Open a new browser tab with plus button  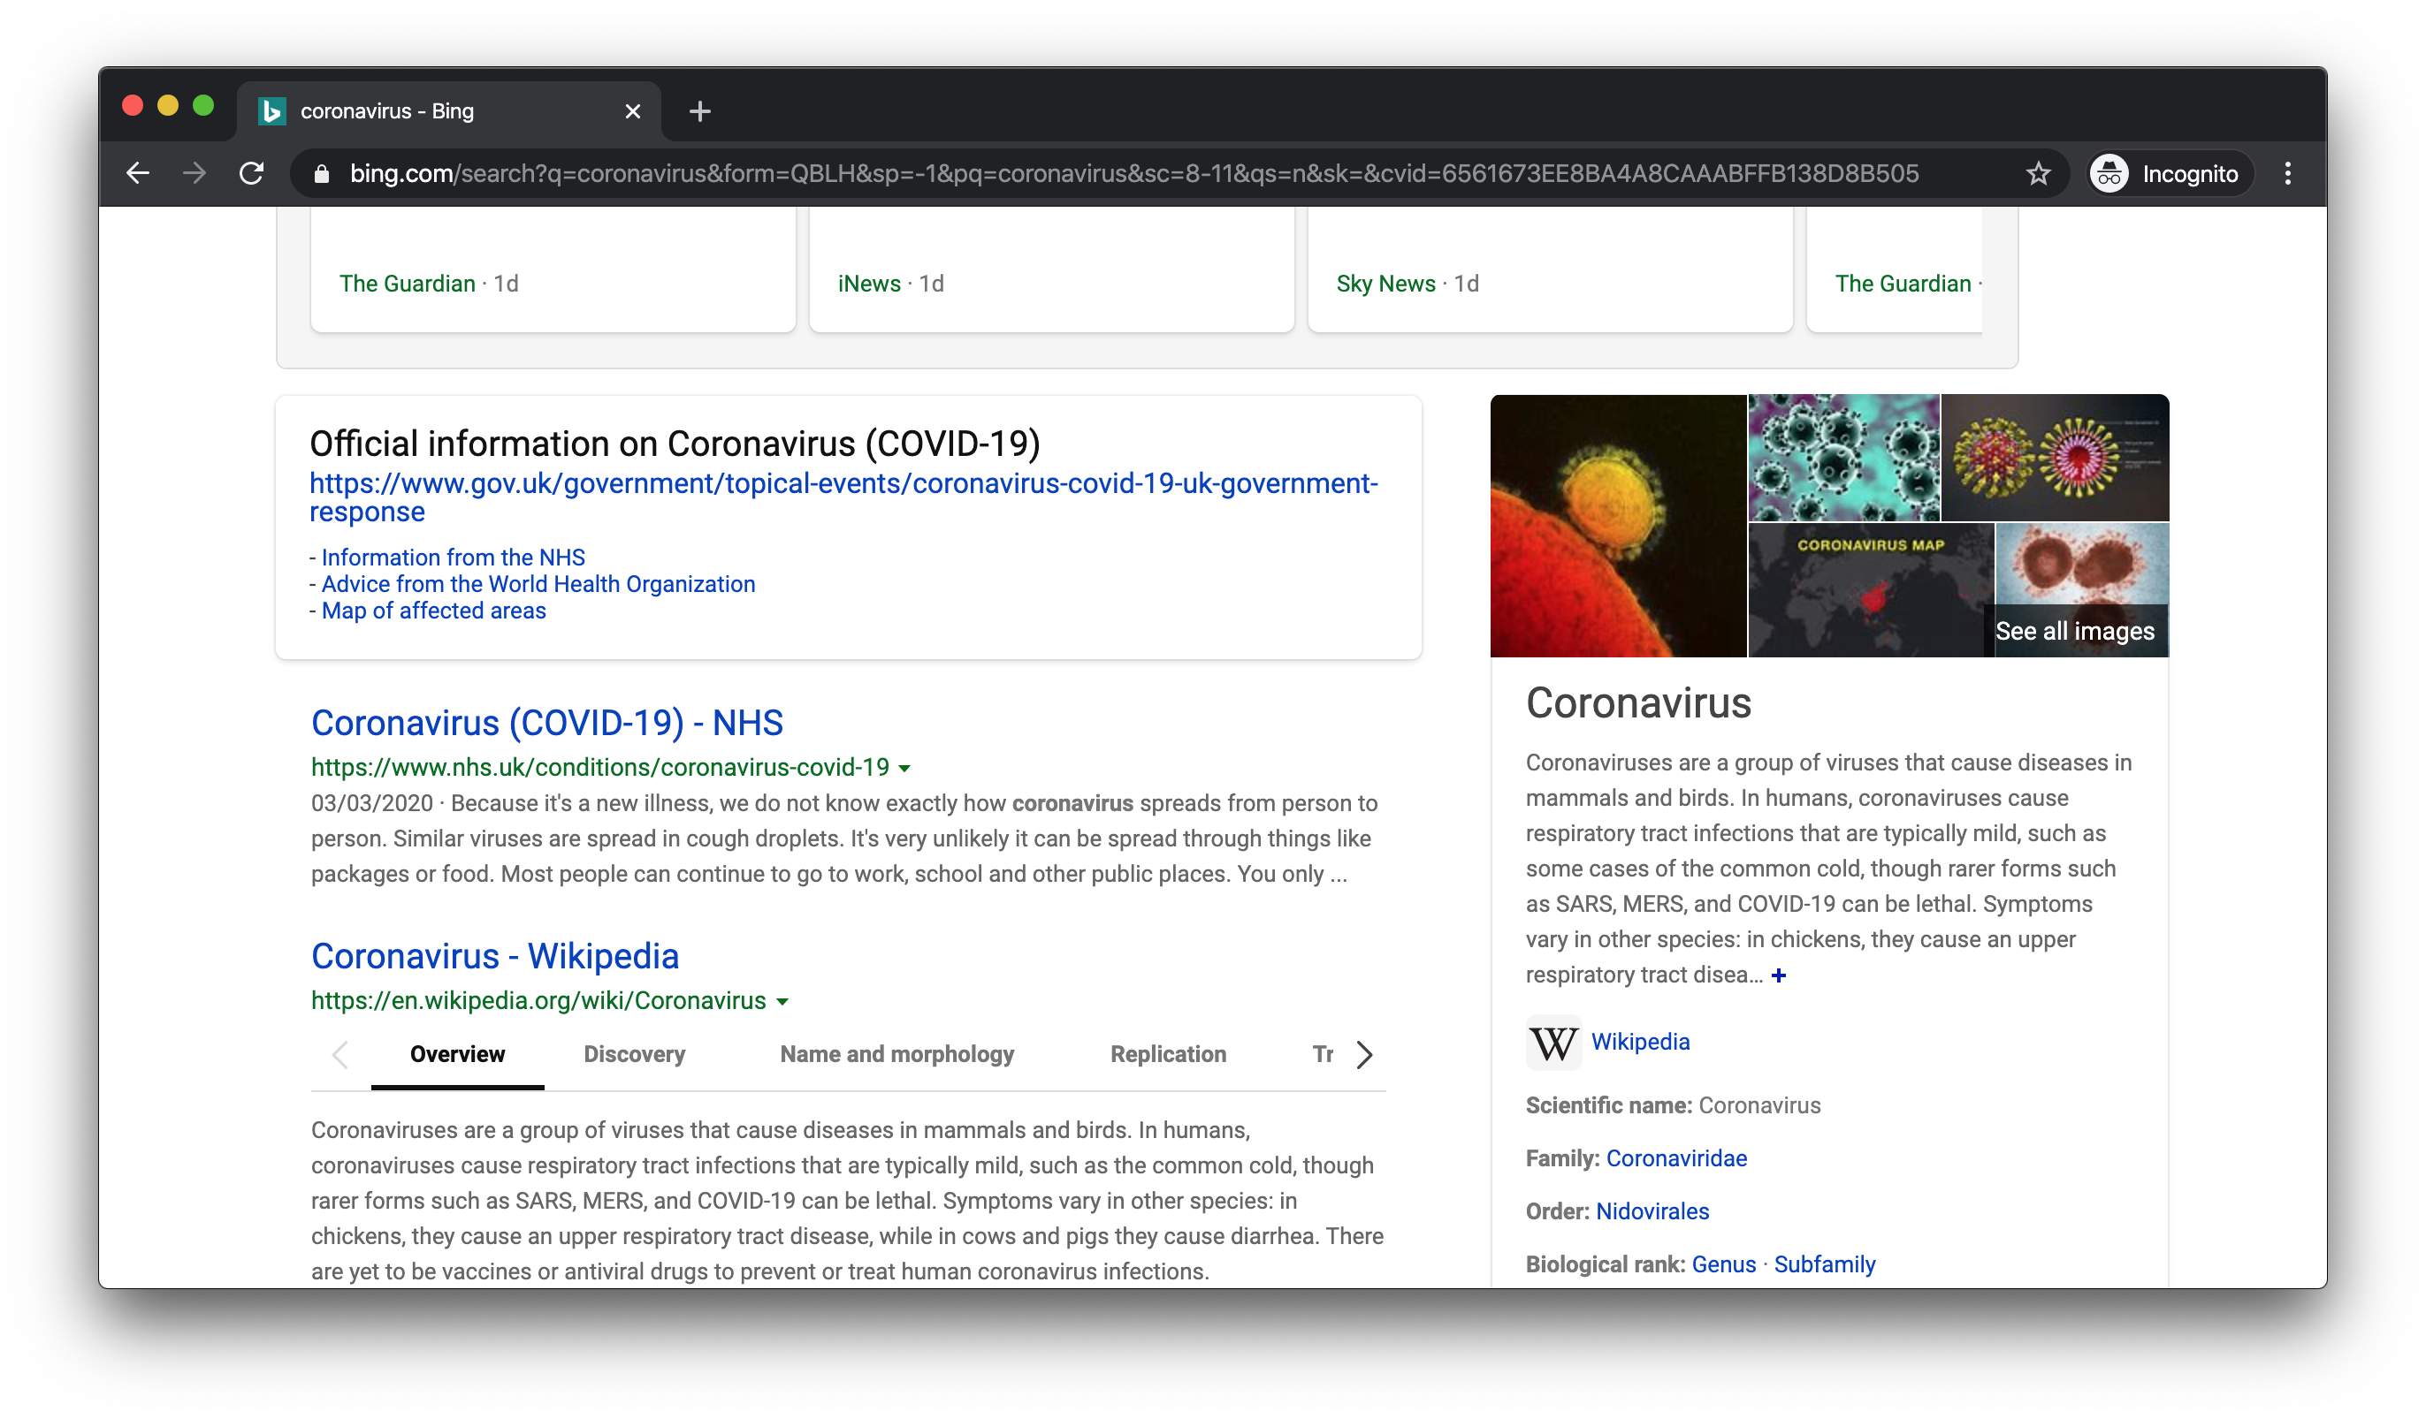[700, 111]
